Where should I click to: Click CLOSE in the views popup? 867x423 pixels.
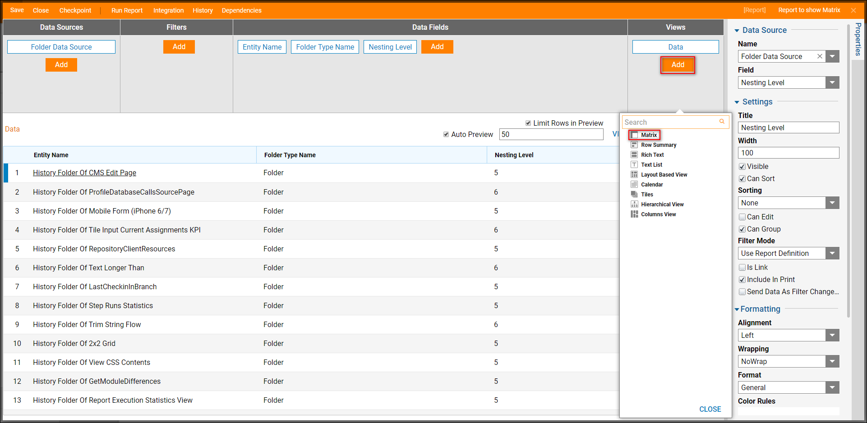click(x=710, y=409)
